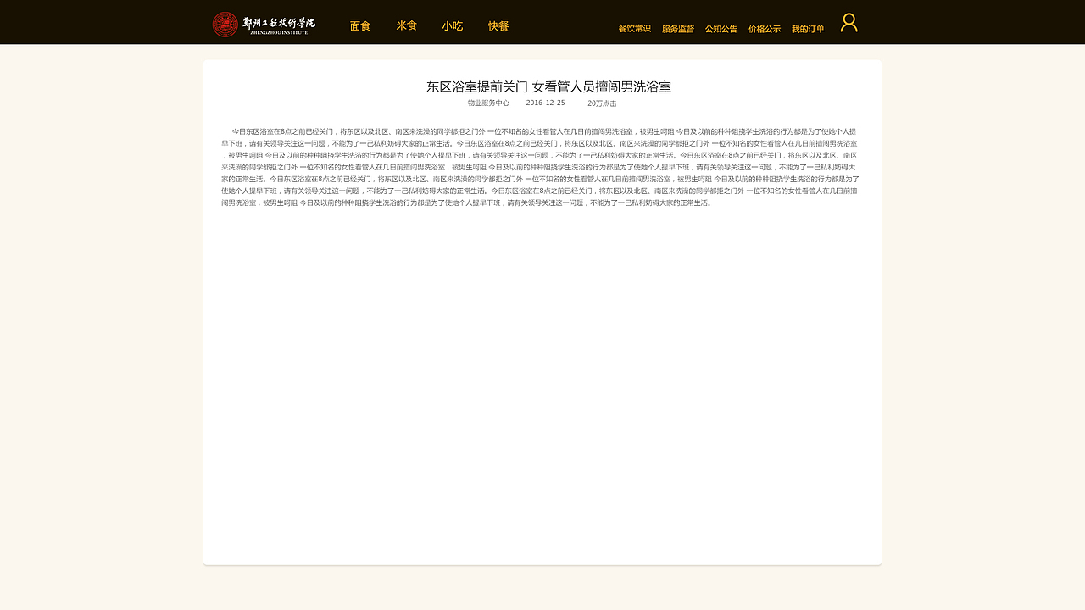
Task: Click the 20万点击 view count
Action: point(602,103)
